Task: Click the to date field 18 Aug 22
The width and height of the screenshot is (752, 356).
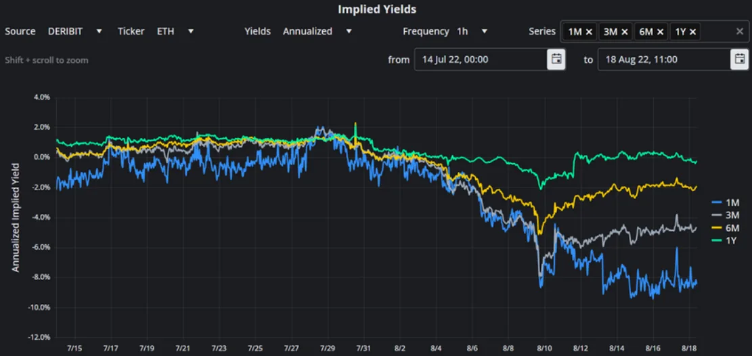Action: pyautogui.click(x=664, y=60)
